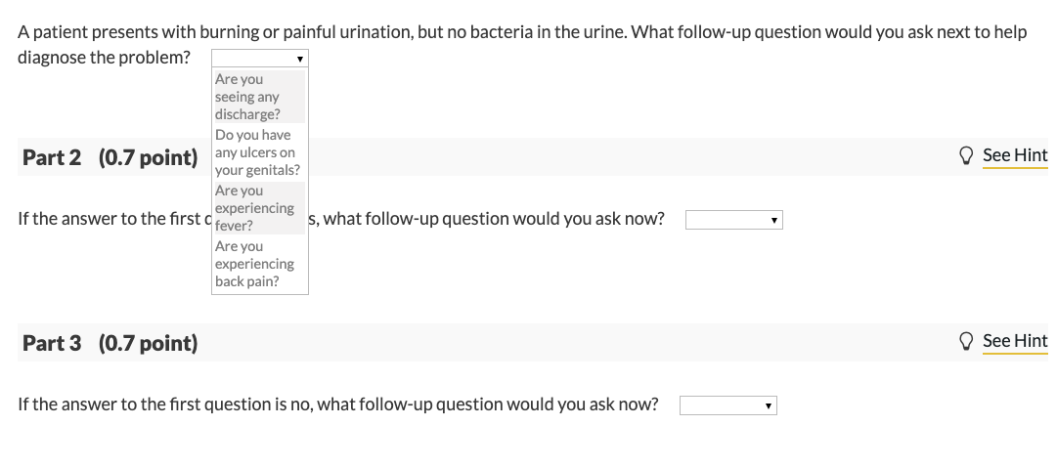Click the "Part 3 (0.7 point)" heading
1057x468 pixels.
[x=110, y=343]
